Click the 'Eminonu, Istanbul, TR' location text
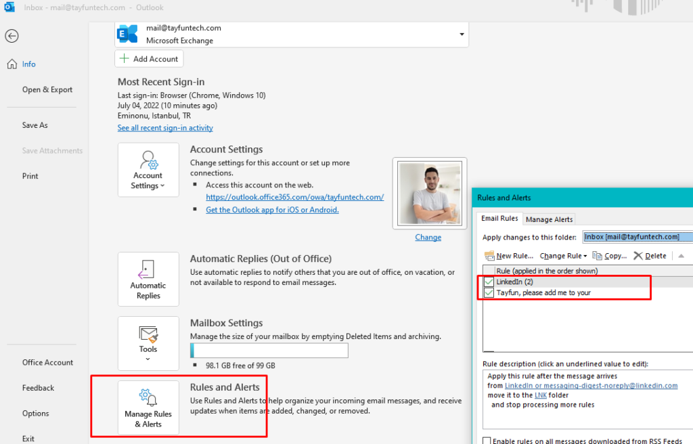The image size is (693, 444). coord(154,116)
